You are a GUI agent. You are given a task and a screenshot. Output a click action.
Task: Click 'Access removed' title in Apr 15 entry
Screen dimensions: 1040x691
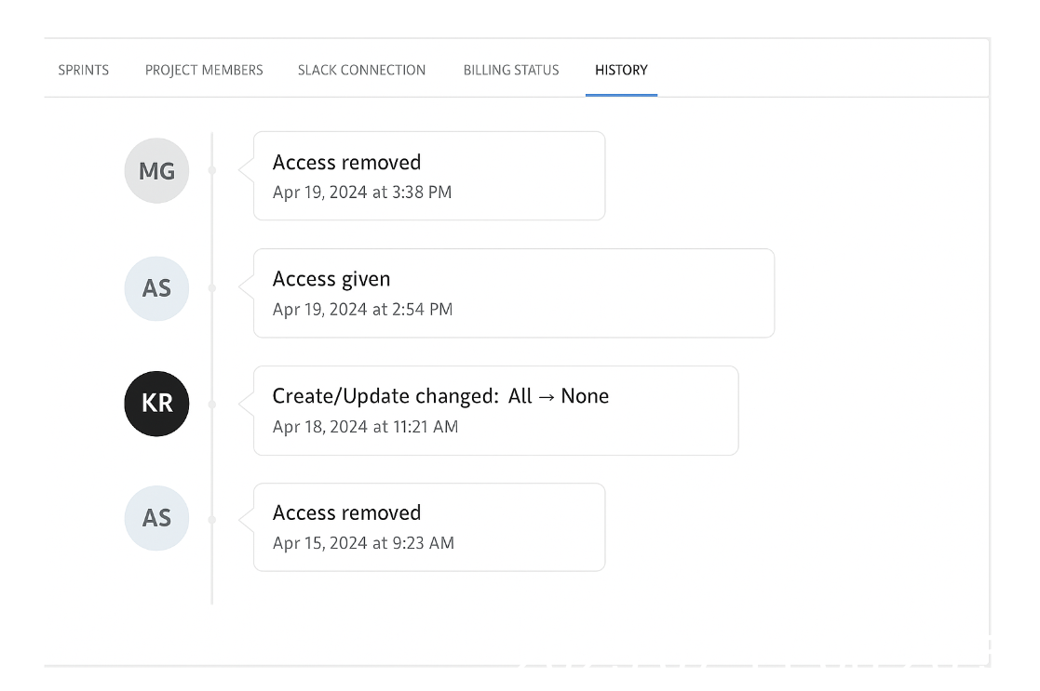point(346,512)
